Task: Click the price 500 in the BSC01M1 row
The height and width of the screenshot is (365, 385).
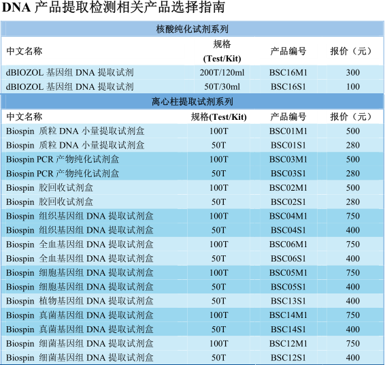Action: [x=353, y=131]
